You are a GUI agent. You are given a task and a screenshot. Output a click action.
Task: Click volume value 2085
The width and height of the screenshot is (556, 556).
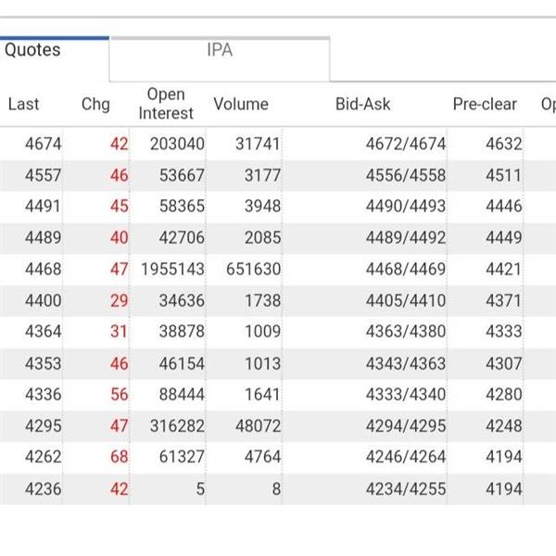pyautogui.click(x=262, y=237)
